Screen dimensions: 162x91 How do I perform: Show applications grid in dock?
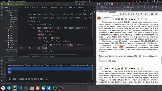[x=159, y=88]
